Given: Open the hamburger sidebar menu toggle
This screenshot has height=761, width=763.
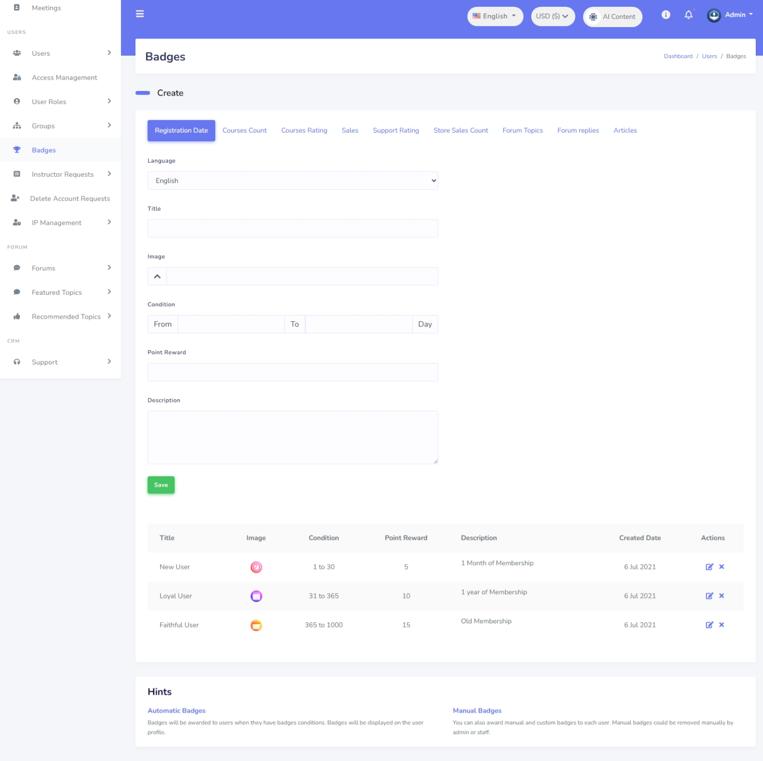Looking at the screenshot, I should pyautogui.click(x=140, y=14).
